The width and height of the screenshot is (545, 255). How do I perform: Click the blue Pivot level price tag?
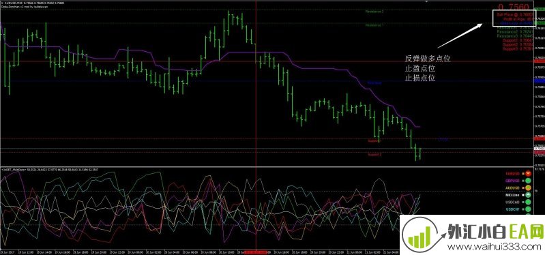pos(540,80)
